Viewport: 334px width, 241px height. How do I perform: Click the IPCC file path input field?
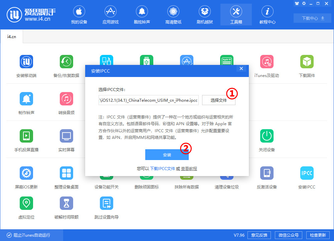point(148,100)
